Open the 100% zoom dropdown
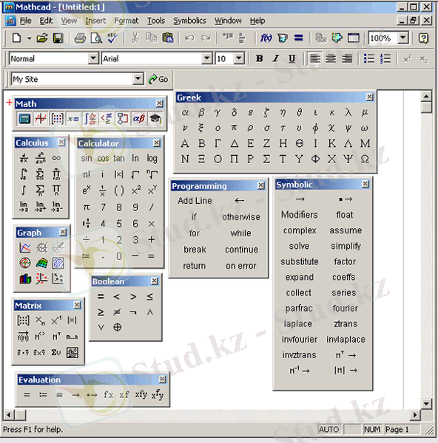 pyautogui.click(x=402, y=38)
